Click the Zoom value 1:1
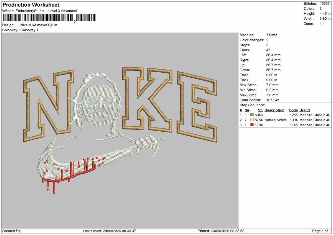Image resolution: width=333 pixels, height=235 pixels. [322, 24]
